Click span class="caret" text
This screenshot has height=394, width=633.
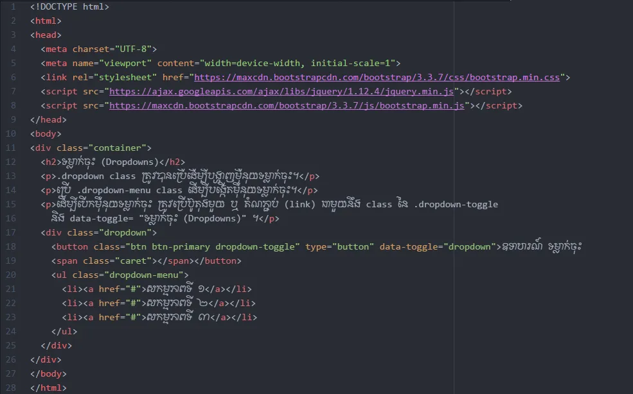103,261
